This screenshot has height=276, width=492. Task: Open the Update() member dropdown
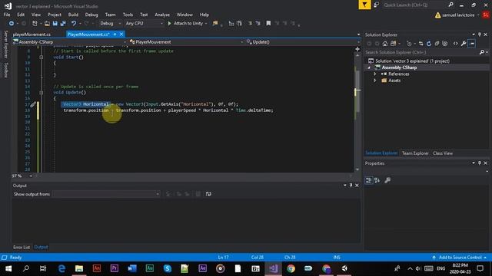pos(303,42)
